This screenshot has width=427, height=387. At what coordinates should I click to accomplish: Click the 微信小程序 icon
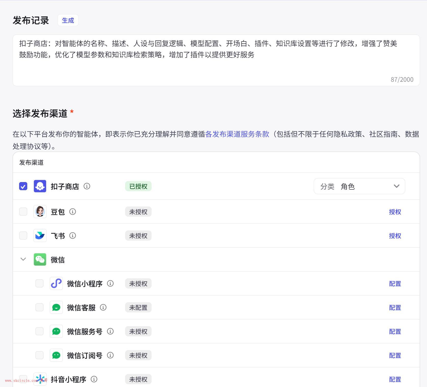[x=56, y=283]
